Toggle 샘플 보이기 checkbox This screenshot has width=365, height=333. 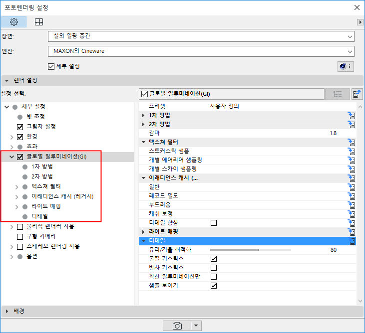214,286
